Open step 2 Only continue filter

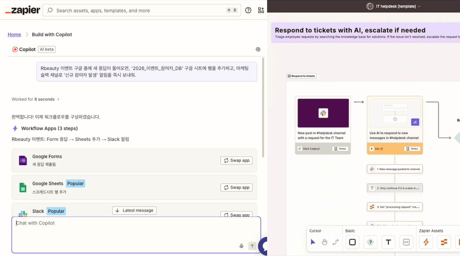coord(395,188)
